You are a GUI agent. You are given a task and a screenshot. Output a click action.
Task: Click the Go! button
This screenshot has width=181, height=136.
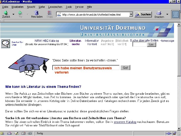pos(125,67)
